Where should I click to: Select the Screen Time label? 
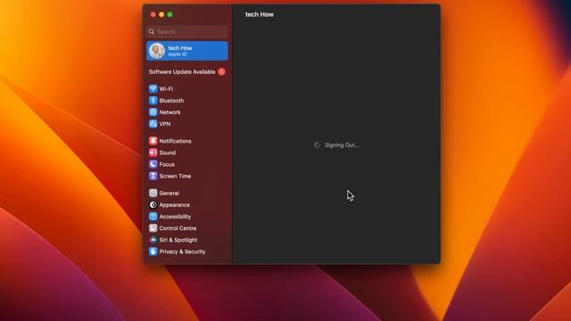[175, 176]
